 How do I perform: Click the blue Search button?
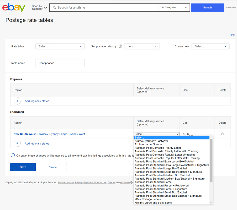(x=207, y=8)
